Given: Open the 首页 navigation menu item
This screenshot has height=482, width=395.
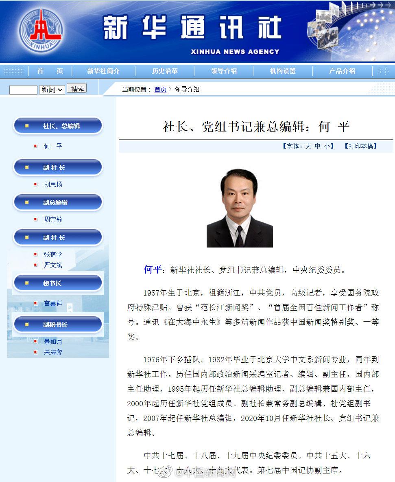Looking at the screenshot, I should (x=50, y=71).
